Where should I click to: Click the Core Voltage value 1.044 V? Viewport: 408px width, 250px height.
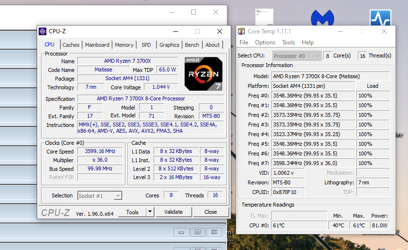(161, 87)
